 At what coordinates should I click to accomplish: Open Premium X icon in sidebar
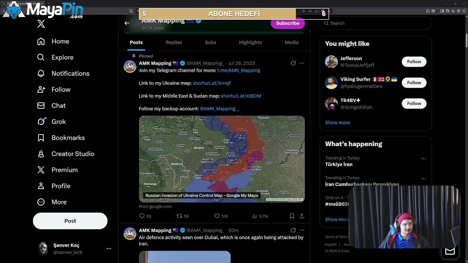41,170
